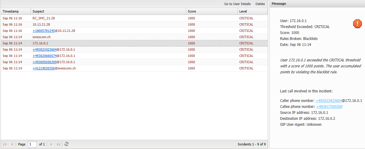Click 'Destination IP address: 172.16.0.2' text
Image resolution: width=365 pixels, height=149 pixels.
coord(307,119)
